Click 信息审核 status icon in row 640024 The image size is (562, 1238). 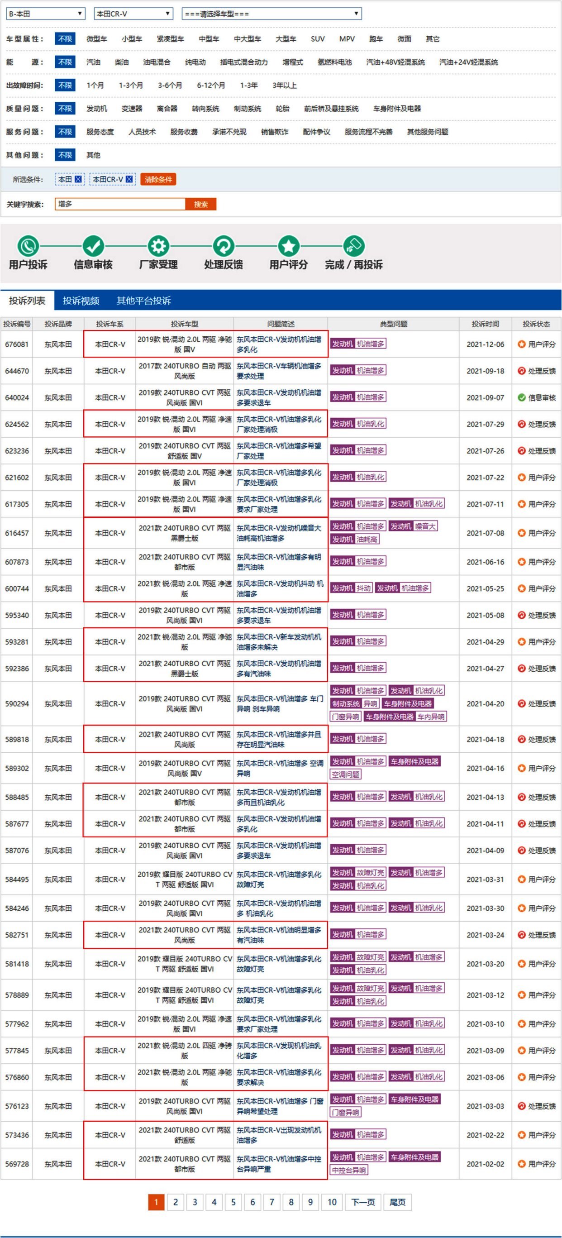pyautogui.click(x=522, y=397)
